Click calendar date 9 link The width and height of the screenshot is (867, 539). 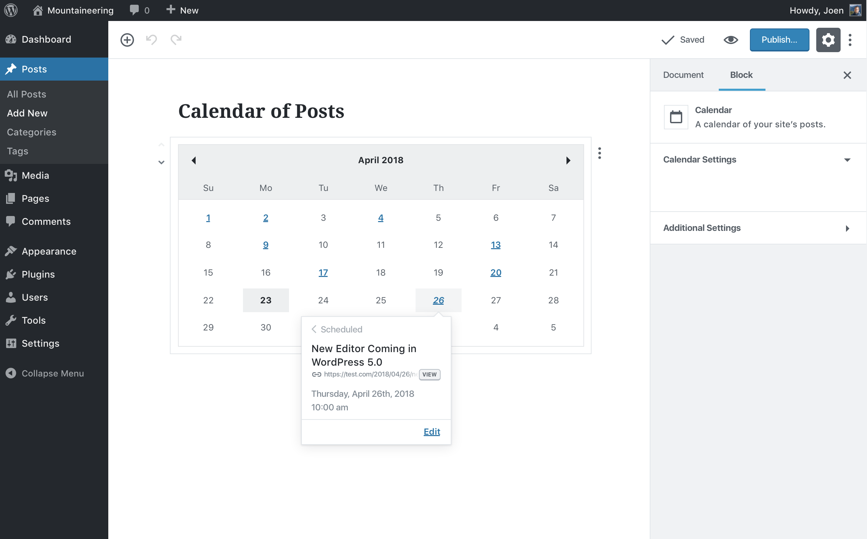(x=266, y=245)
